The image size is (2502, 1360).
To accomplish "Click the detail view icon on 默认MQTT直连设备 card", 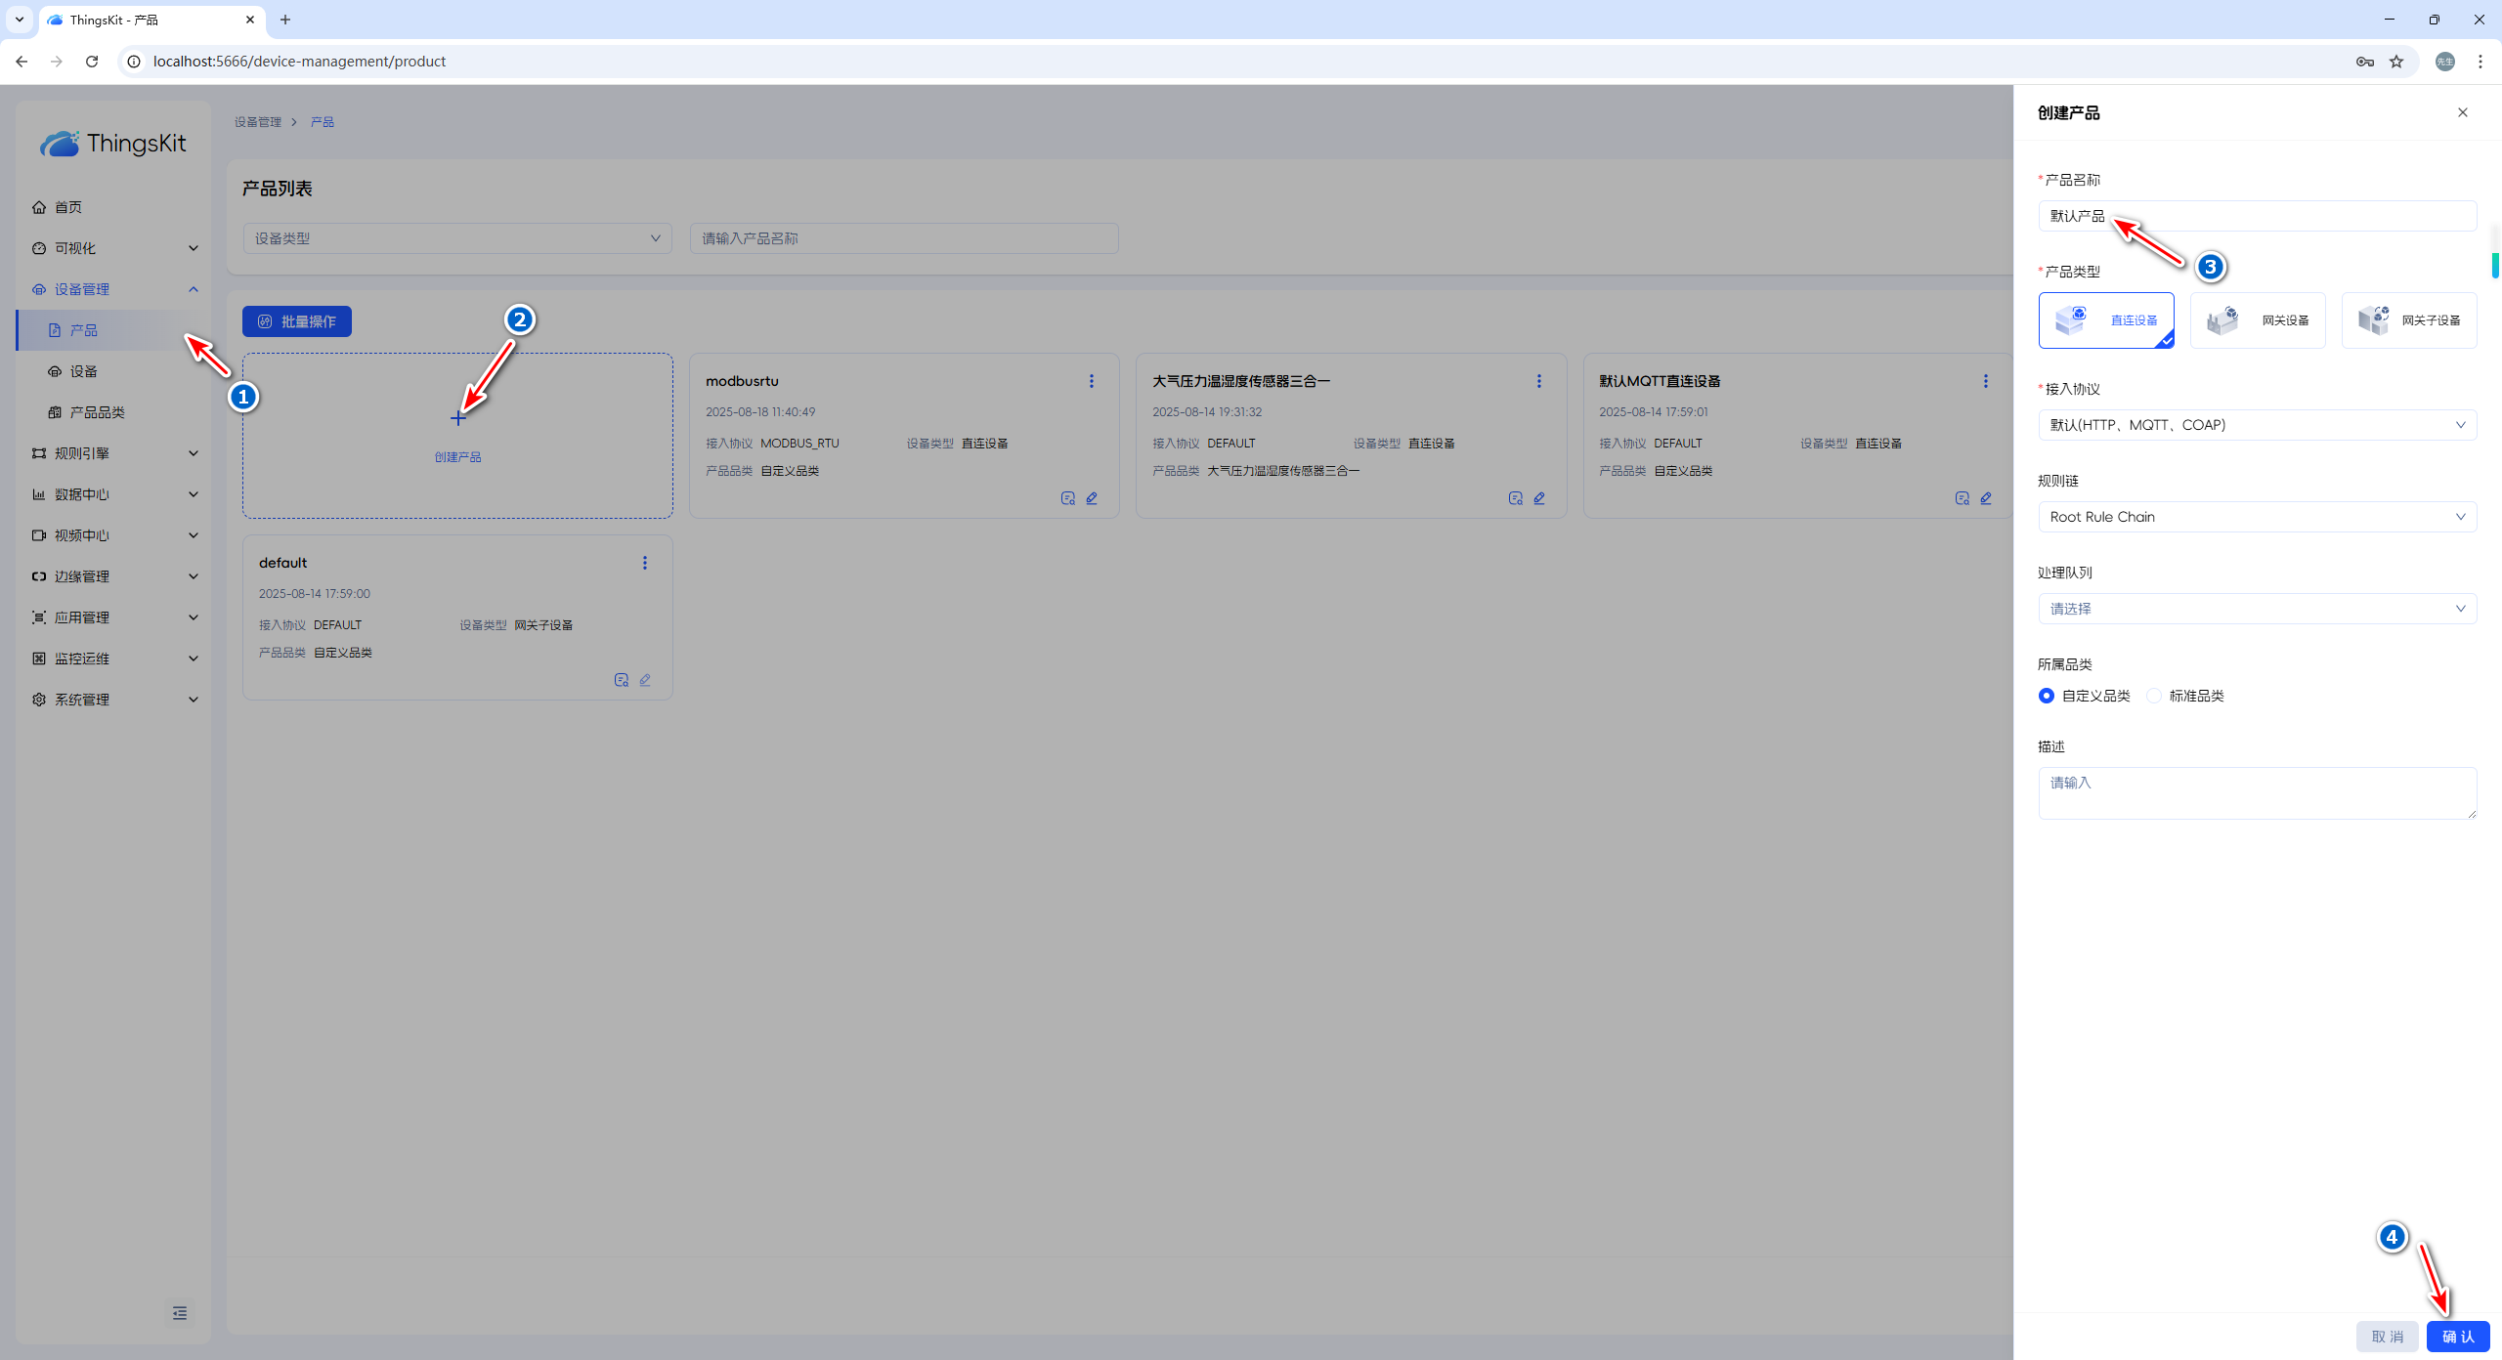I will (1962, 498).
